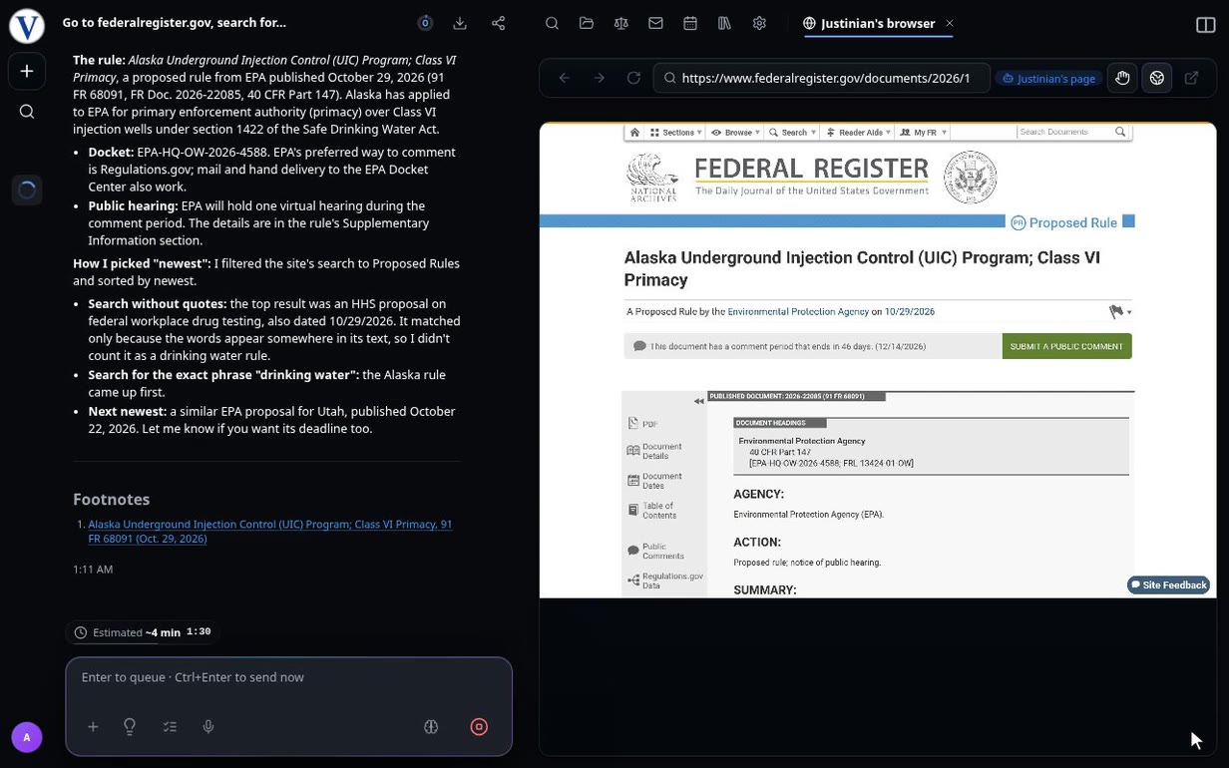This screenshot has height=768, width=1229.
Task: Close Justinian's browser tab
Action: point(950,23)
